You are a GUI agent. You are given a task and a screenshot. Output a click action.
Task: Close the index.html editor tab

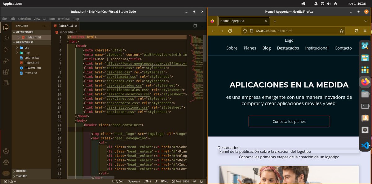tap(76, 26)
